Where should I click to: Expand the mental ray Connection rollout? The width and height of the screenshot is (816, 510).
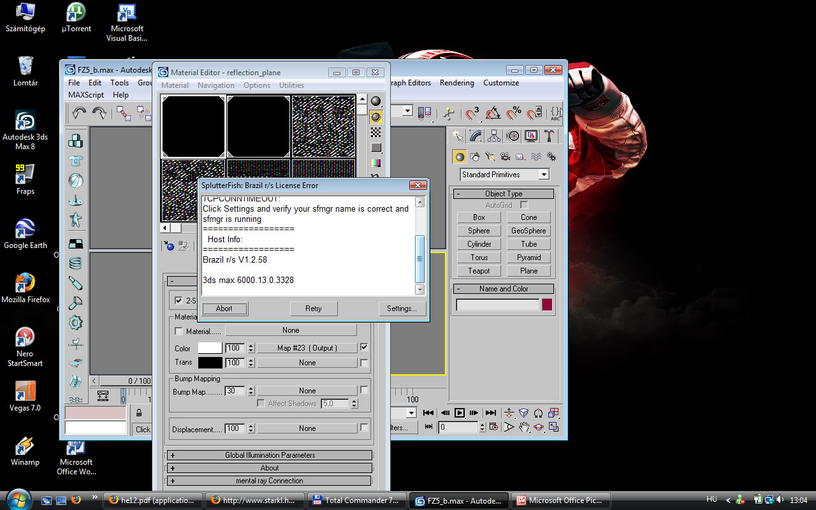tap(270, 481)
